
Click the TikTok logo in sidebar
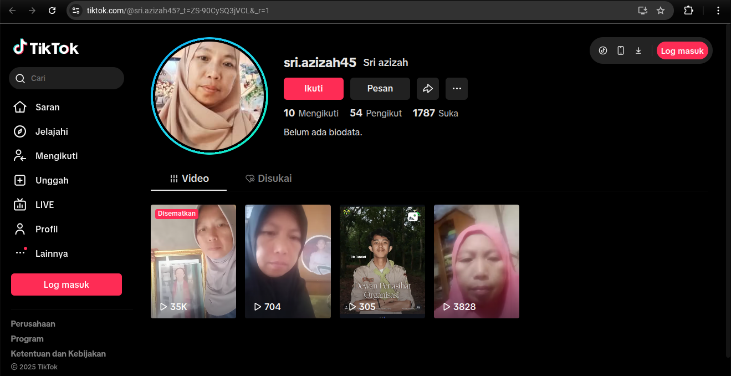pos(46,48)
